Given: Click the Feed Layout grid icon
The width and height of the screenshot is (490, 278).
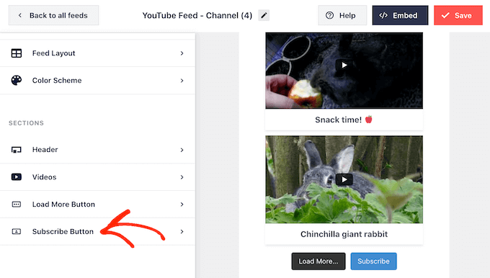Looking at the screenshot, I should [x=17, y=53].
